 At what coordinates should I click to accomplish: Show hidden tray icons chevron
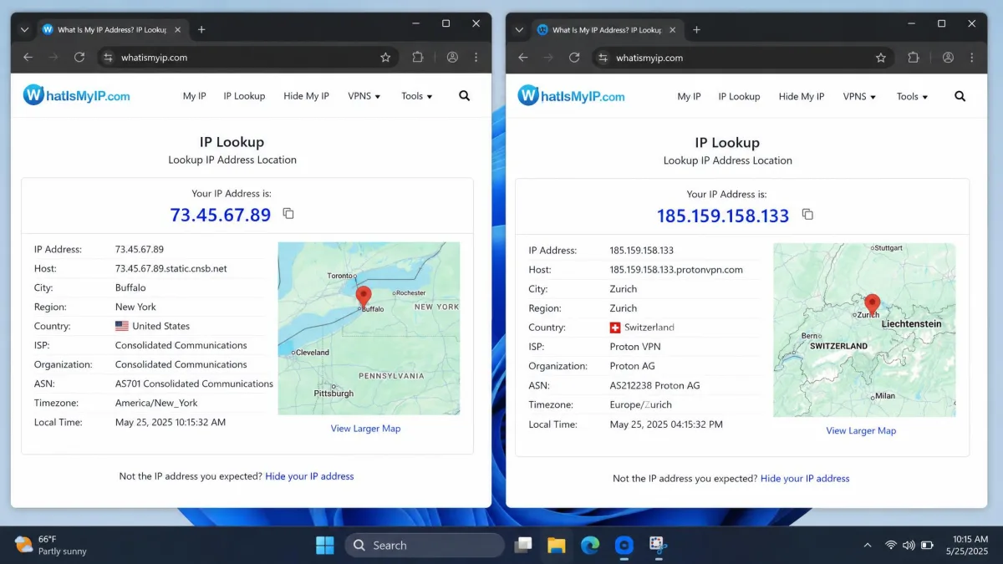867,546
